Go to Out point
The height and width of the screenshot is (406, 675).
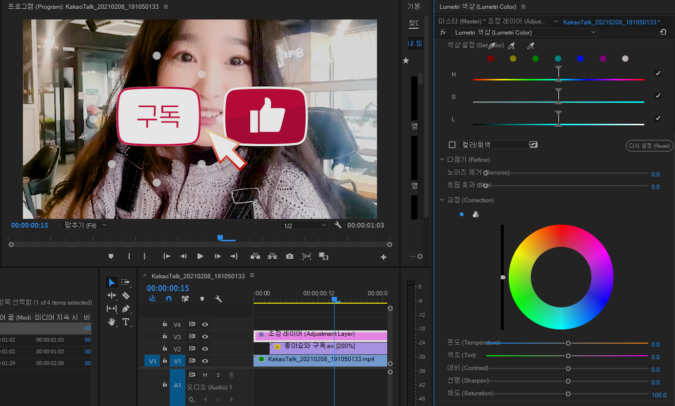[234, 256]
